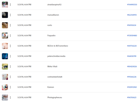Open the options menu for Fxquadro row
Image resolution: width=140 pixels, height=102 pixels.
tap(10, 35)
